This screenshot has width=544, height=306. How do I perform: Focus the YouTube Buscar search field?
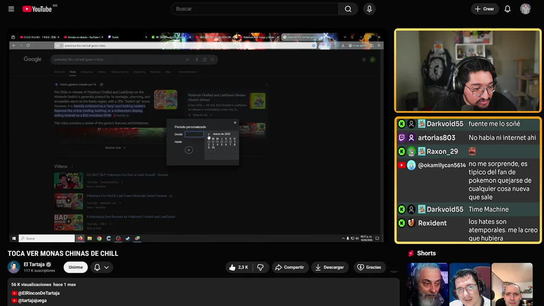tap(255, 9)
